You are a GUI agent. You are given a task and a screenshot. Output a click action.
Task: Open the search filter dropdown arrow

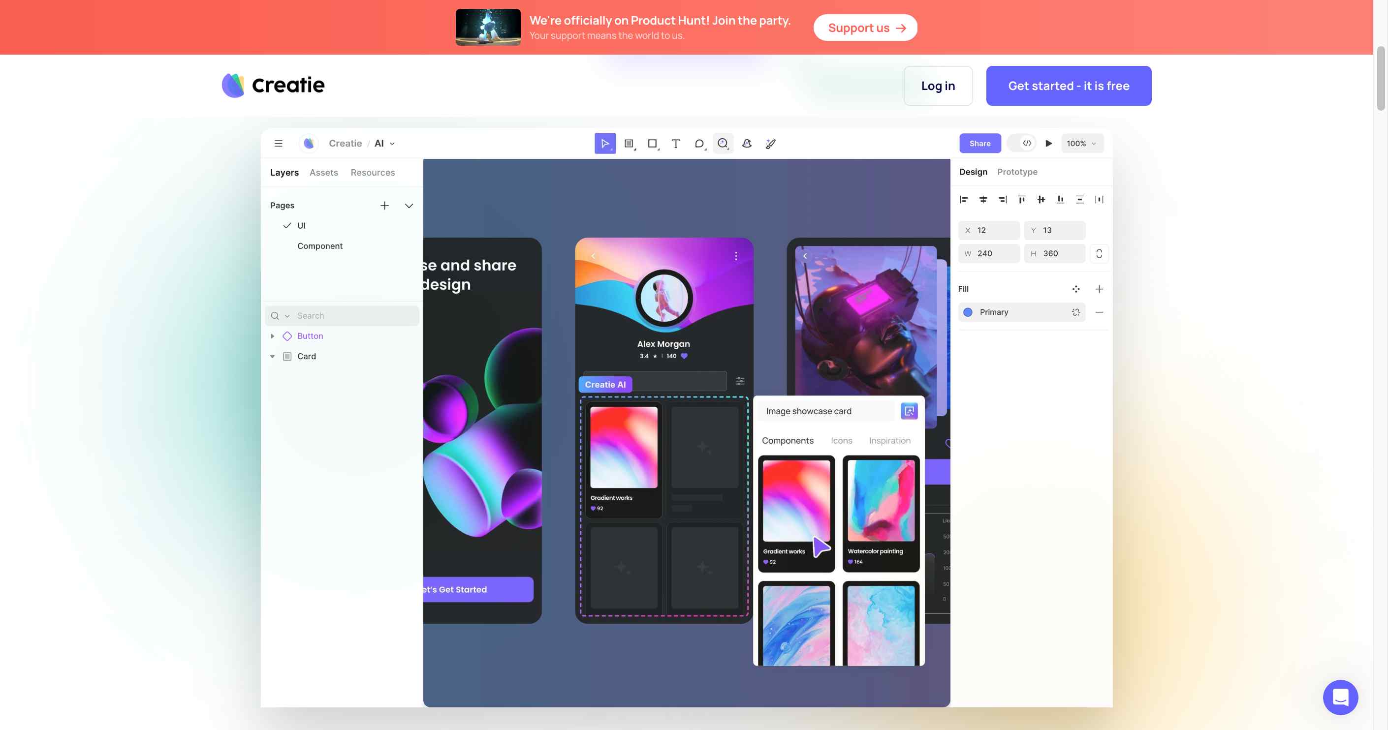[x=287, y=316]
